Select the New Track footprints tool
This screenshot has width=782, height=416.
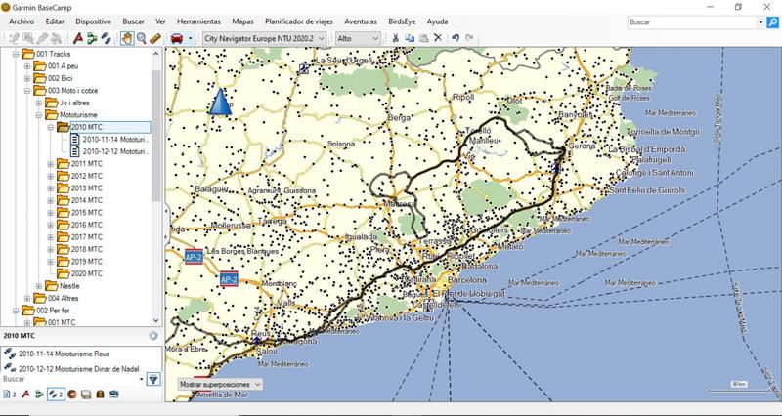point(106,38)
